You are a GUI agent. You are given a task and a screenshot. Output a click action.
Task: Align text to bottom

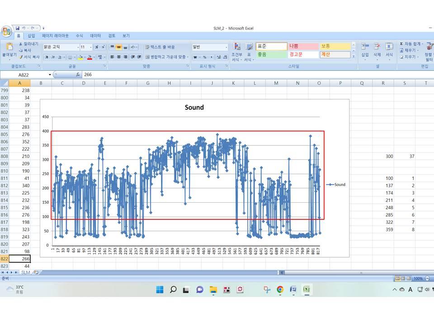pyautogui.click(x=125, y=47)
